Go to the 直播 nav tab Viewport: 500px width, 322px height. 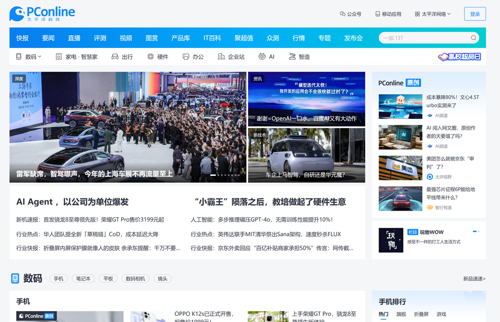pyautogui.click(x=74, y=38)
